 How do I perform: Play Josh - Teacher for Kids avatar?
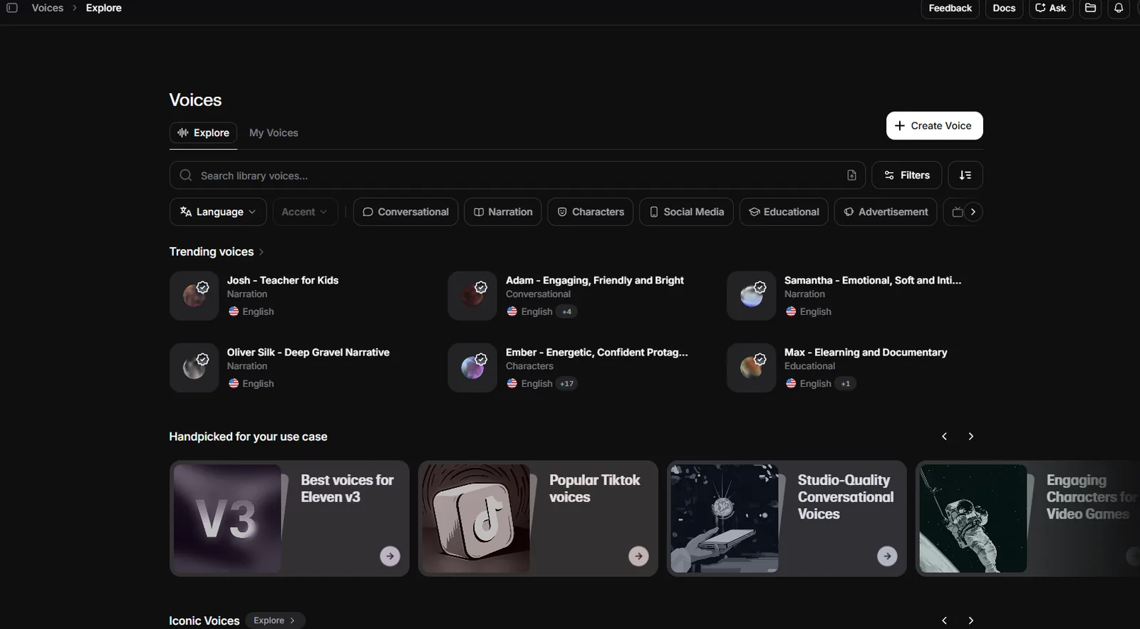[x=194, y=296]
